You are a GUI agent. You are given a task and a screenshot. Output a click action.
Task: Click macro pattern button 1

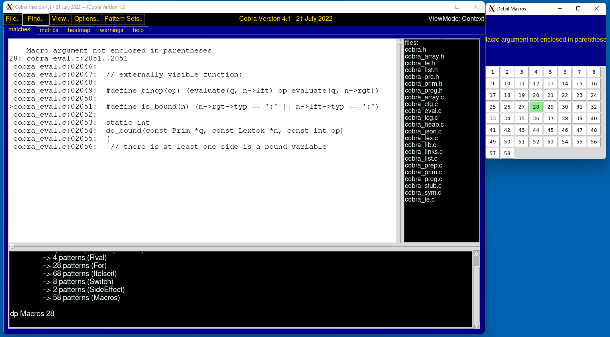tap(492, 72)
